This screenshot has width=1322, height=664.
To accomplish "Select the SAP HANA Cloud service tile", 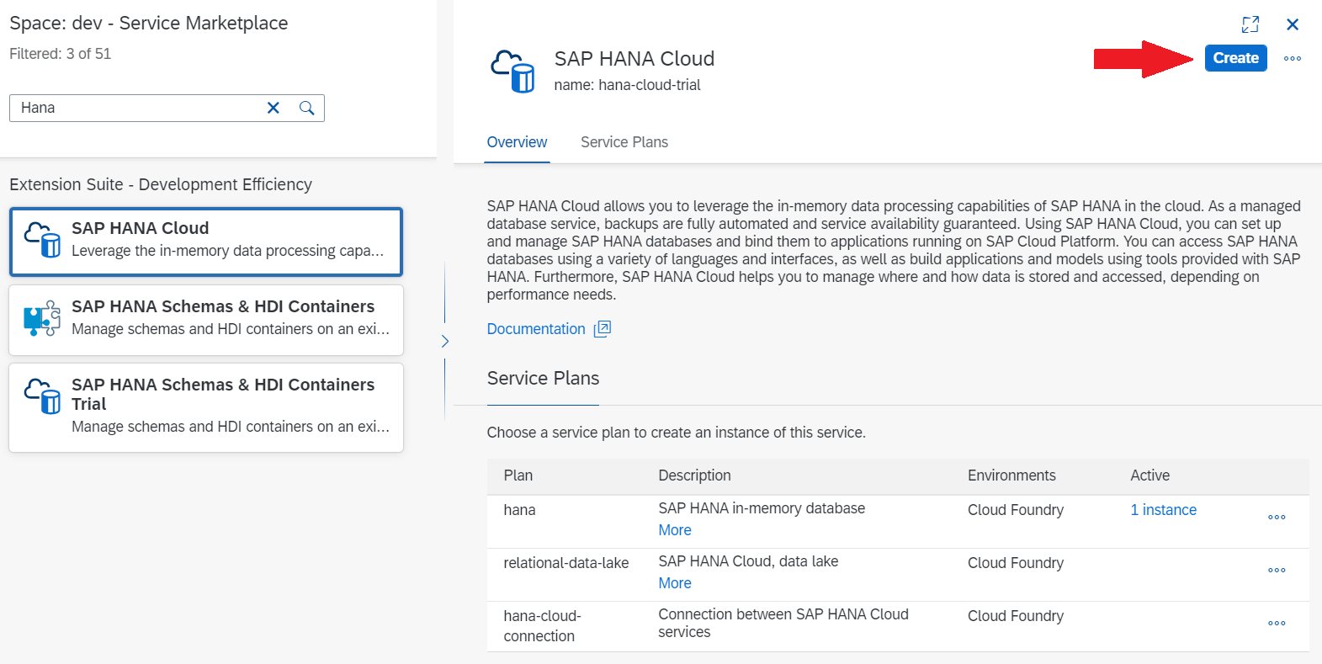I will coord(206,242).
